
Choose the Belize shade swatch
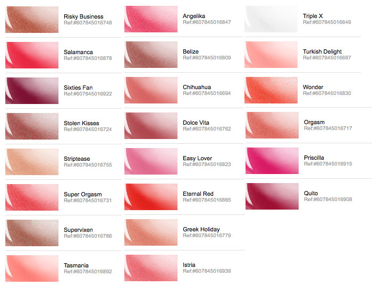pos(151,55)
